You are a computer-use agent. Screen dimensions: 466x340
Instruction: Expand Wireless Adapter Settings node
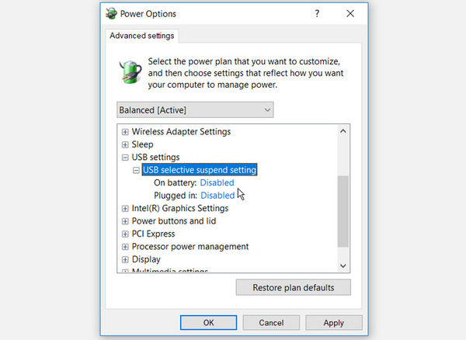[125, 132]
